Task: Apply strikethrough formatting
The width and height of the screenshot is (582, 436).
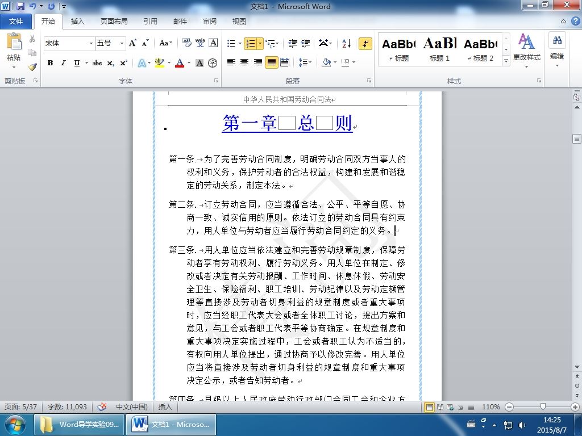Action: click(97, 63)
